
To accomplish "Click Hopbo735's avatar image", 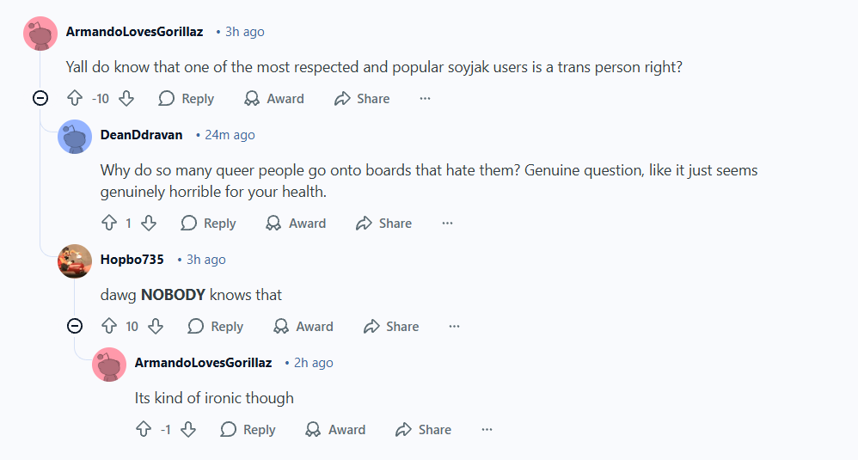I will point(75,261).
